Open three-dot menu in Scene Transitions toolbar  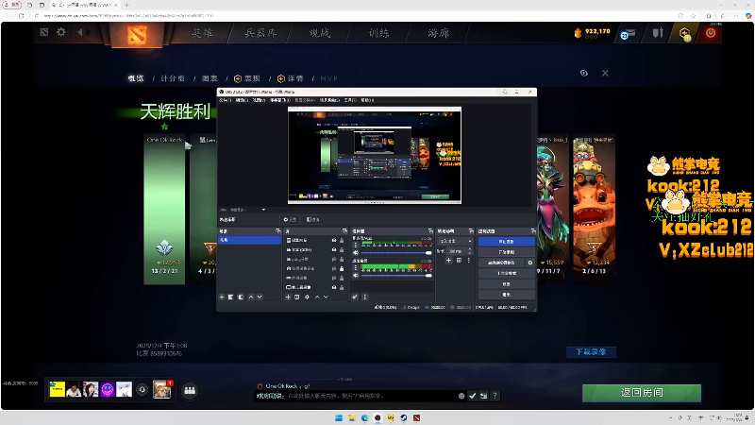(468, 261)
